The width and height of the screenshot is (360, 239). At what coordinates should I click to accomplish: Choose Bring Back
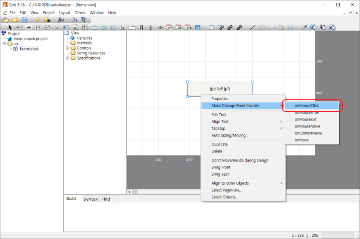pyautogui.click(x=243, y=174)
